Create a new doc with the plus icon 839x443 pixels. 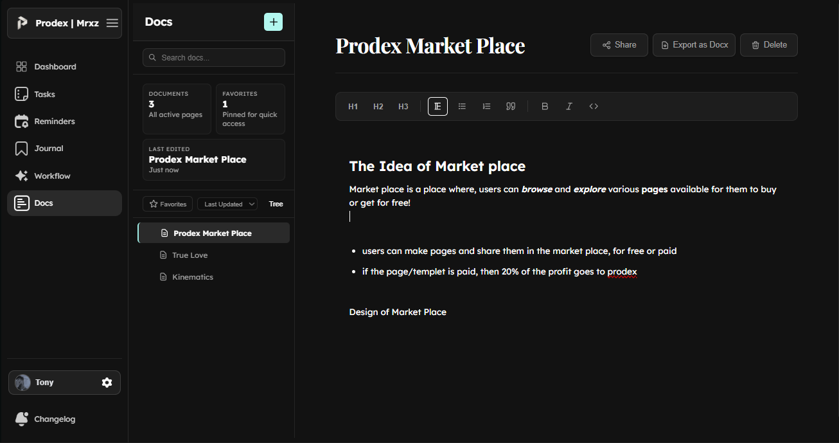pos(273,21)
